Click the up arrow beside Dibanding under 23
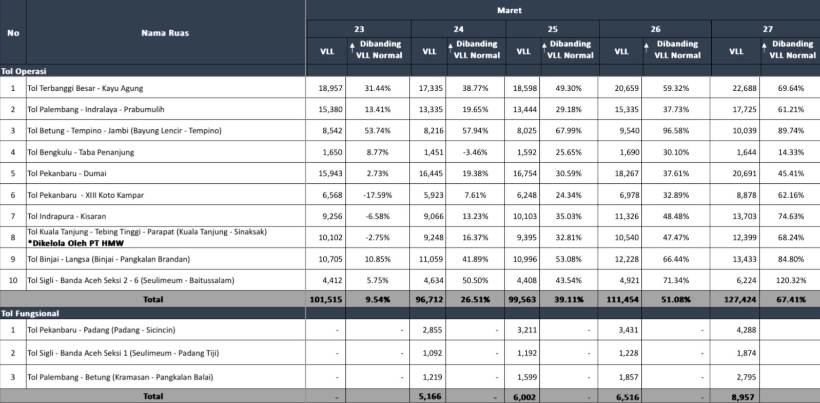The image size is (820, 403). pyautogui.click(x=353, y=48)
